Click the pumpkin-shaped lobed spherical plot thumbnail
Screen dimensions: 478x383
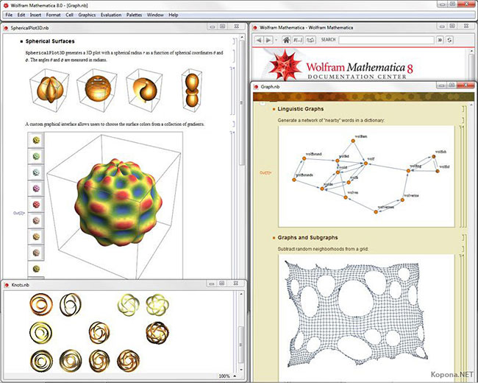click(x=49, y=90)
